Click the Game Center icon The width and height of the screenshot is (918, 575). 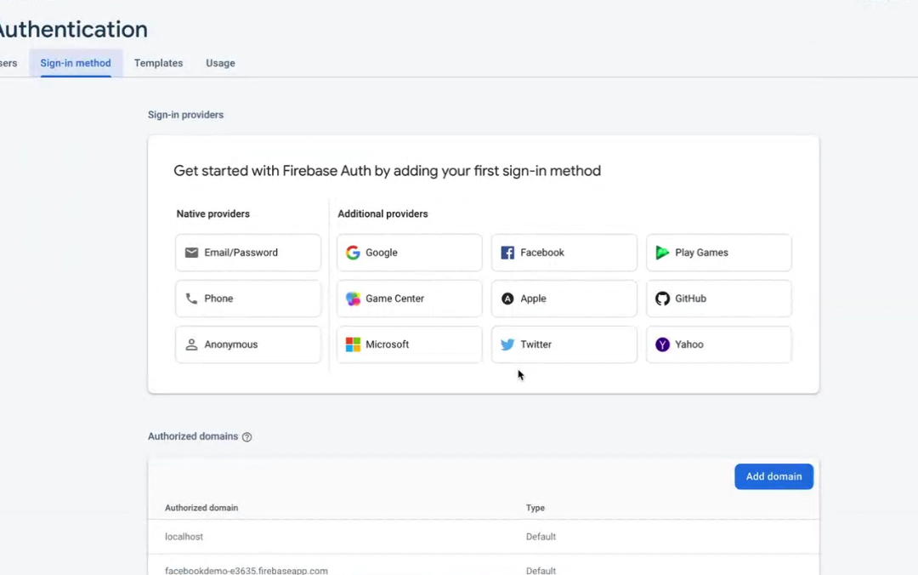tap(353, 299)
